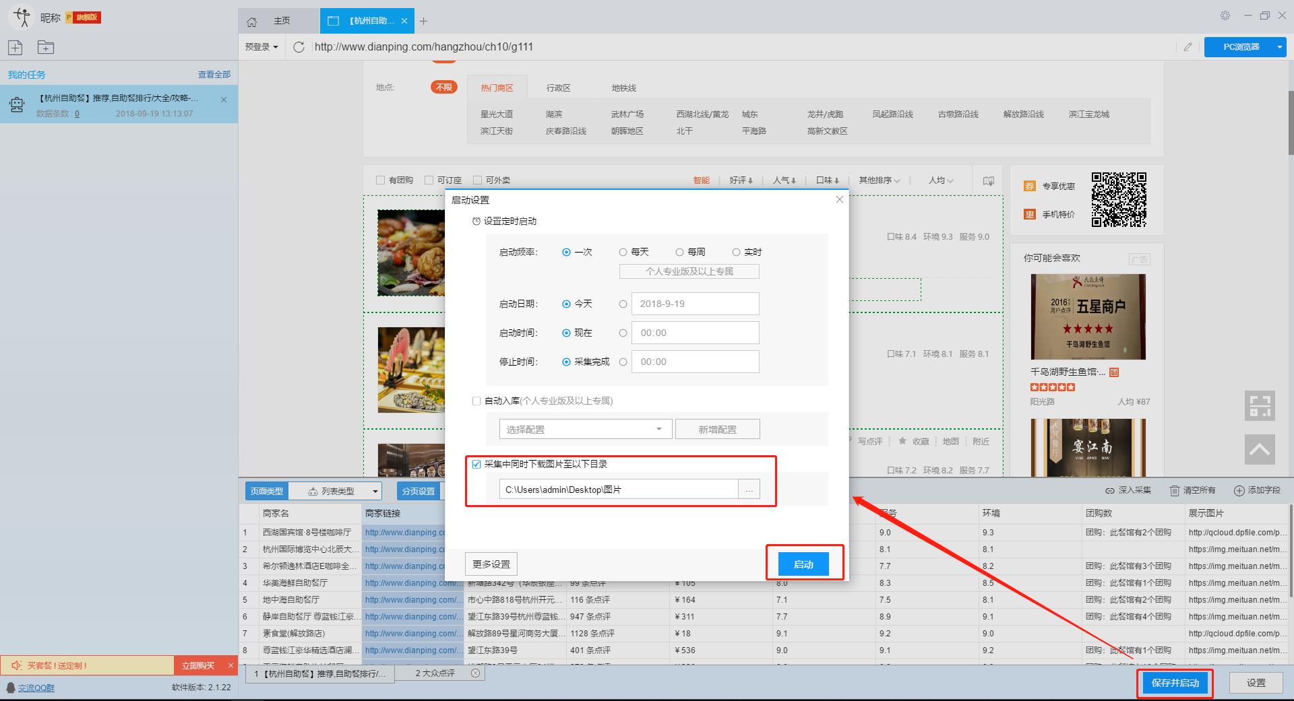This screenshot has width=1294, height=701.
Task: Close the 启动设置 dialog
Action: pos(839,199)
